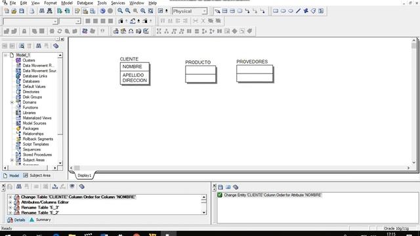Image resolution: width=420 pixels, height=236 pixels.
Task: Select the non-identifying relationship tool
Action: (262, 11)
